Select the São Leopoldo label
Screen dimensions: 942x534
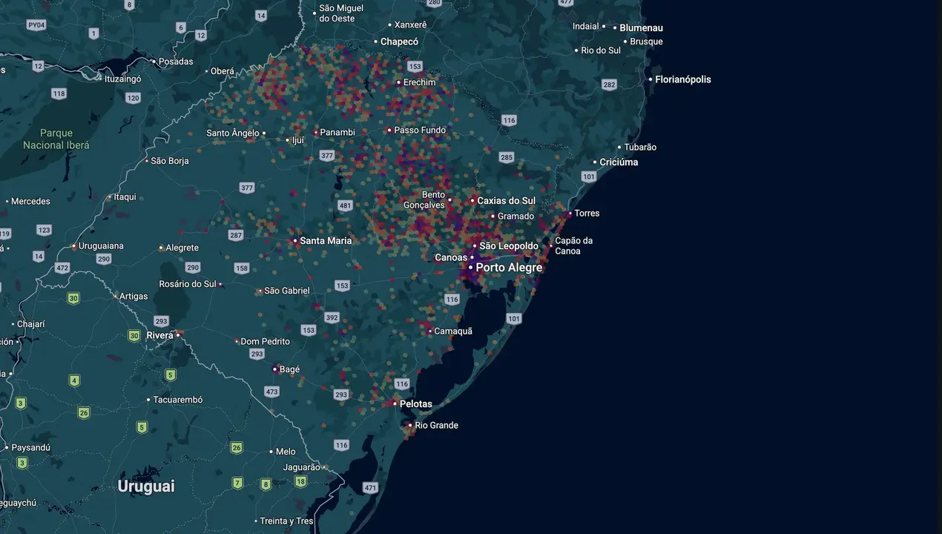pos(509,246)
